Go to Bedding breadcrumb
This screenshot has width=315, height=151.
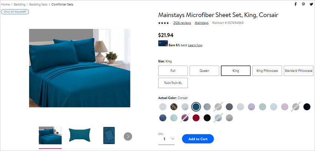pyautogui.click(x=20, y=4)
